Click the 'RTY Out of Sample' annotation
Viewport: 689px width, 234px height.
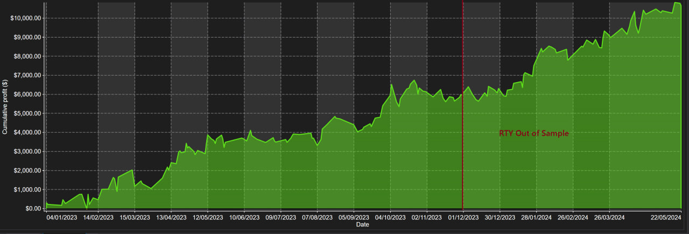(x=533, y=134)
